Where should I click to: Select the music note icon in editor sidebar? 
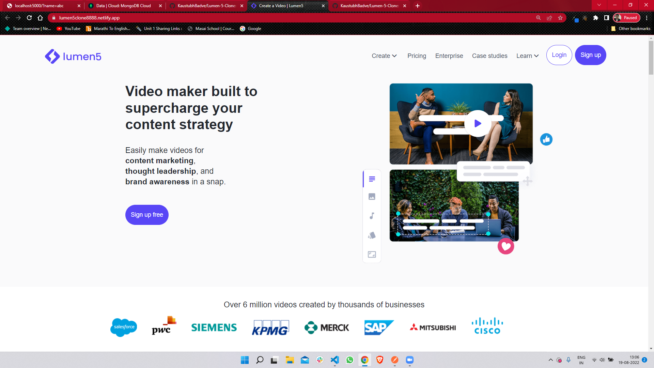click(x=372, y=216)
